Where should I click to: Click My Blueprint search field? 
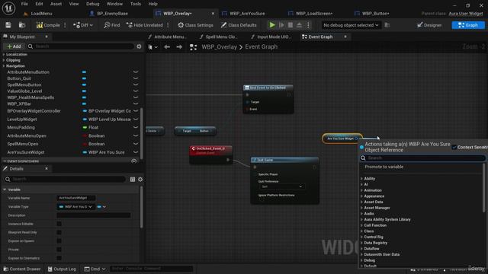[x=80, y=46]
